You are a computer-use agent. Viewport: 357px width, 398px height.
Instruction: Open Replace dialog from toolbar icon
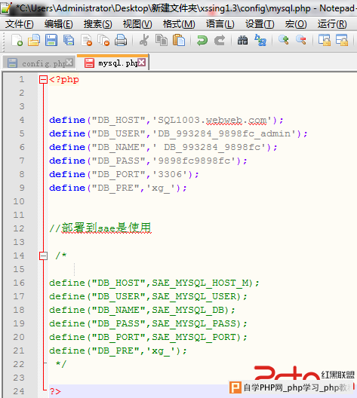pos(260,40)
